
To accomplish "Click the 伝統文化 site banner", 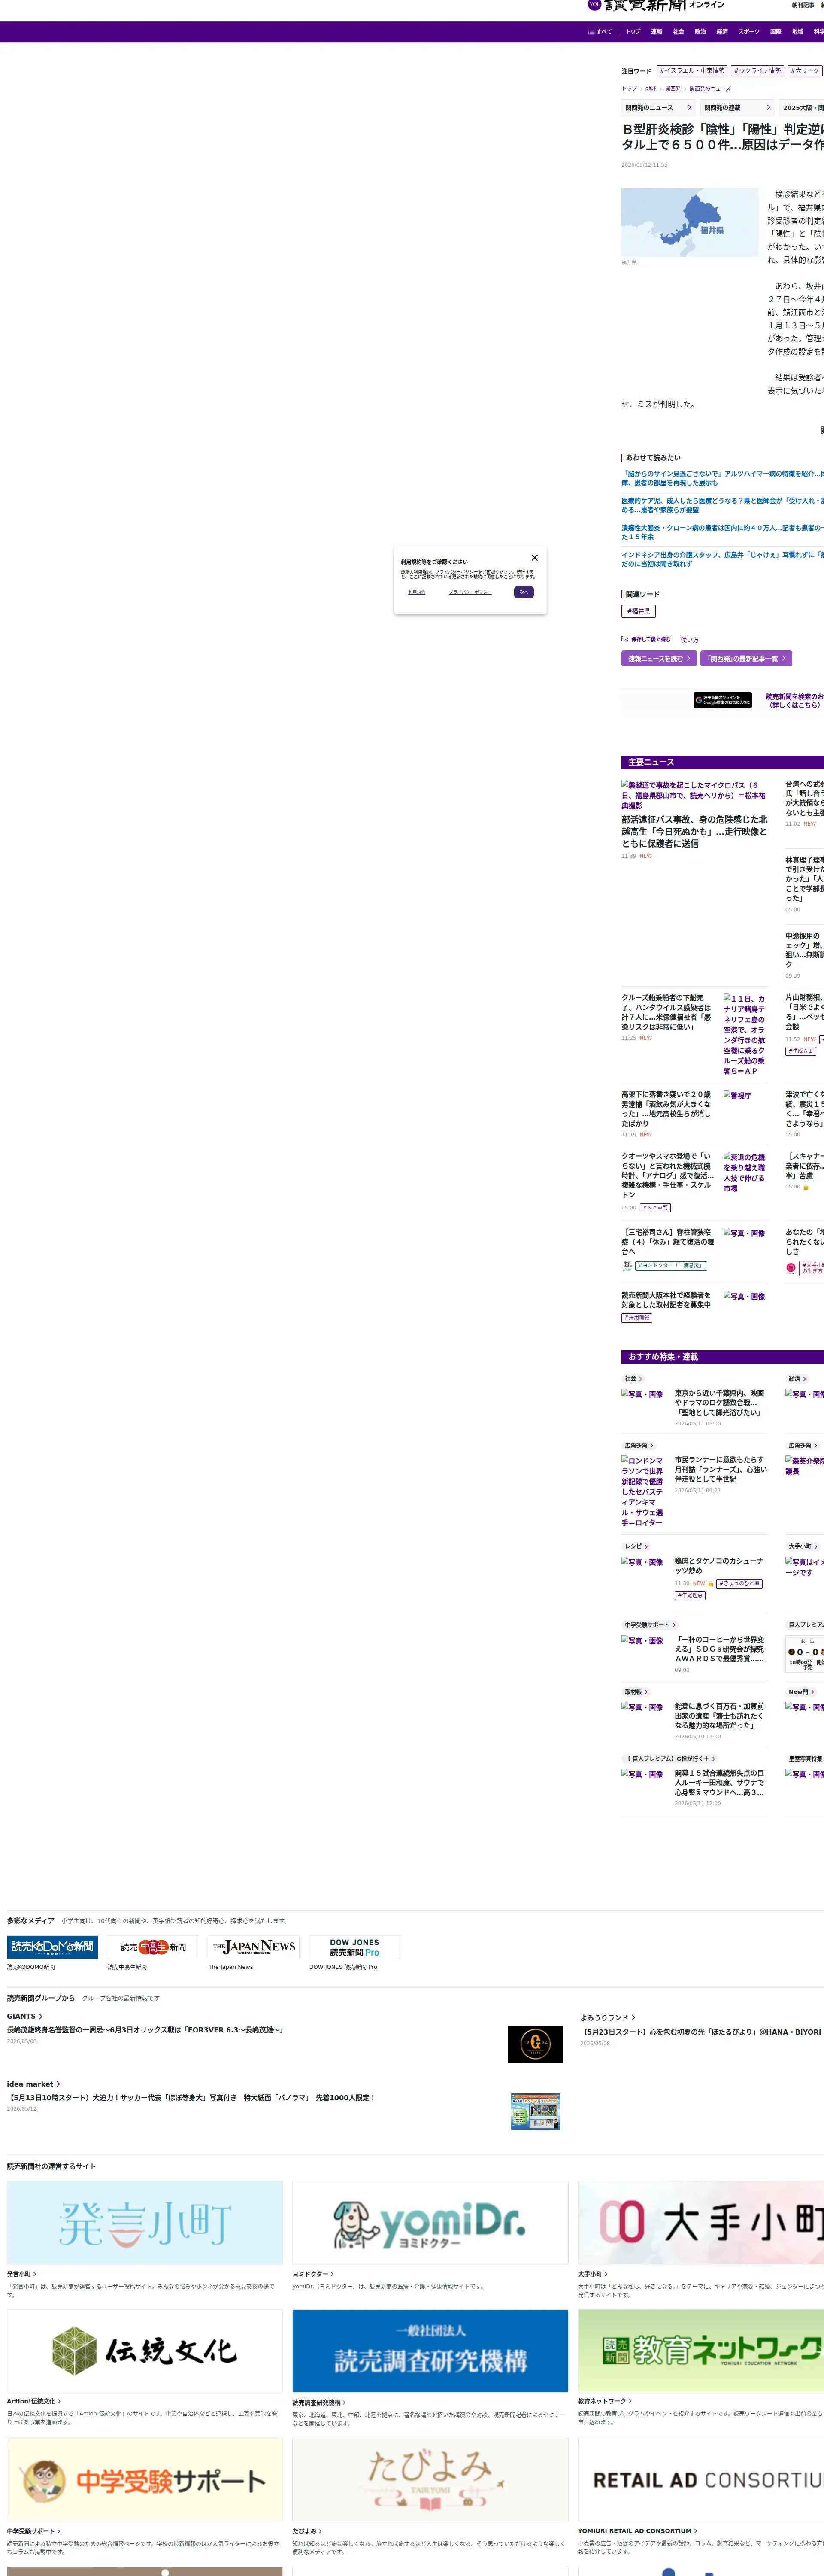I will 145,2351.
